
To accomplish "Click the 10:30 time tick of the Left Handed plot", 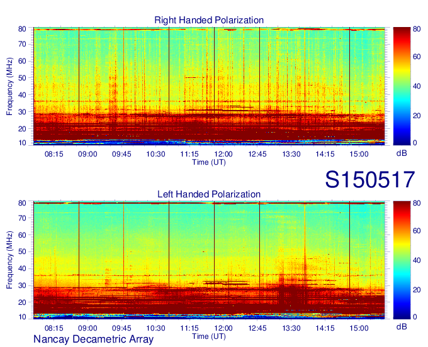I will point(155,328).
